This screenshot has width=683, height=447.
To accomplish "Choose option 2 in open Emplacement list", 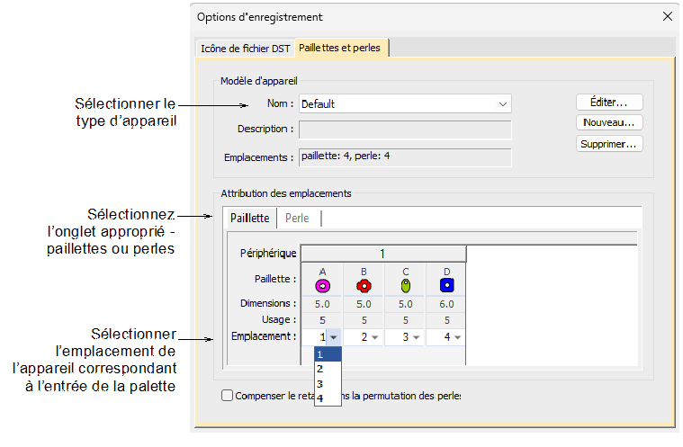I will 320,369.
